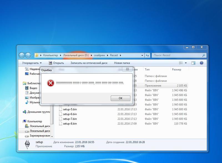Click Открыть in the toolbar
The image size is (222, 163).
tap(56, 63)
